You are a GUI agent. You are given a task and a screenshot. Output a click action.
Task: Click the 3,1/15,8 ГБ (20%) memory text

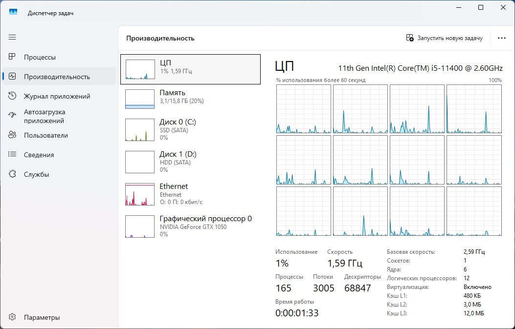coord(181,101)
